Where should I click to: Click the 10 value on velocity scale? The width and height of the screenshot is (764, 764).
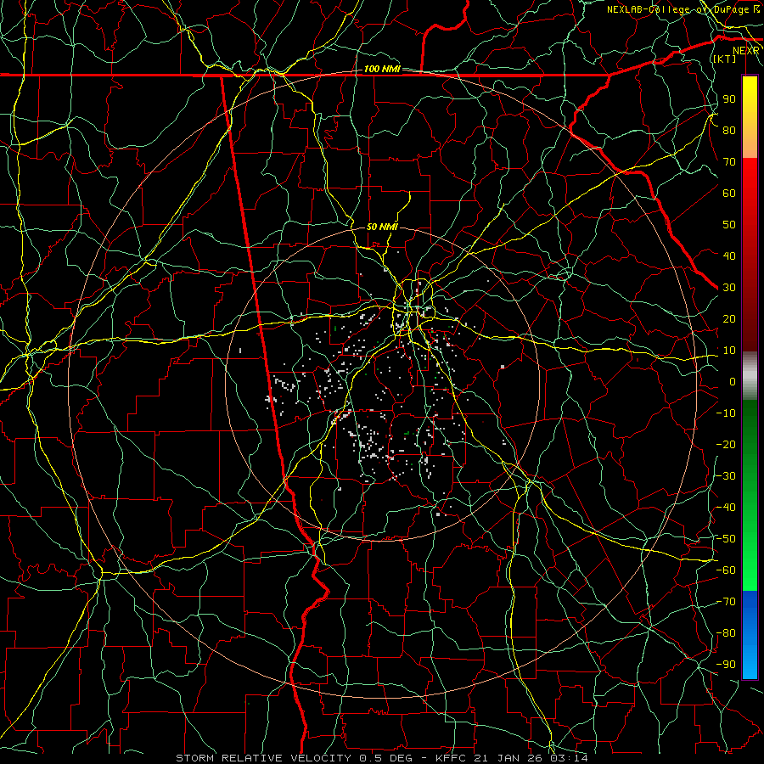coord(729,351)
